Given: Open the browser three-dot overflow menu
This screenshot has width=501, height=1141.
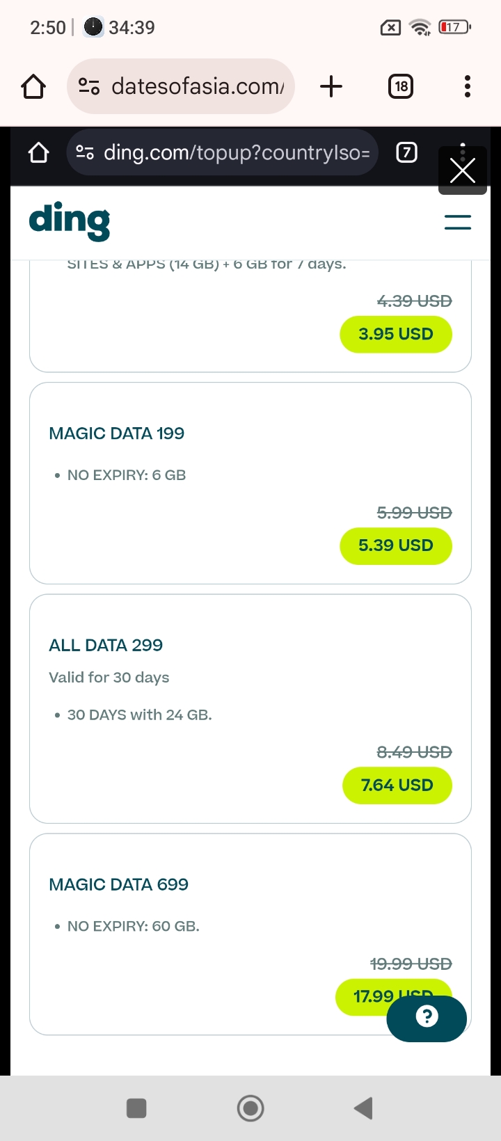Looking at the screenshot, I should pyautogui.click(x=468, y=86).
